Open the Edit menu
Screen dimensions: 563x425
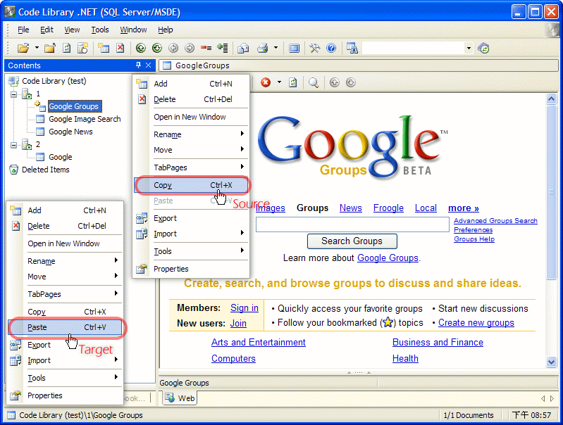click(x=47, y=30)
